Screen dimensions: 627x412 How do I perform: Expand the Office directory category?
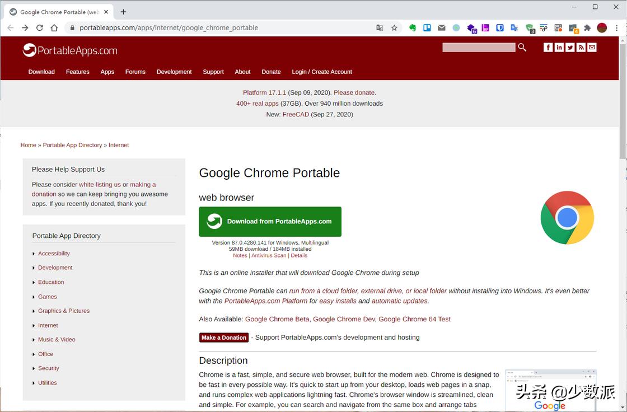45,354
